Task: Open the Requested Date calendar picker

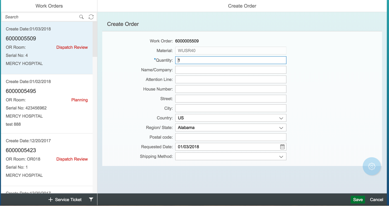Action: point(282,147)
